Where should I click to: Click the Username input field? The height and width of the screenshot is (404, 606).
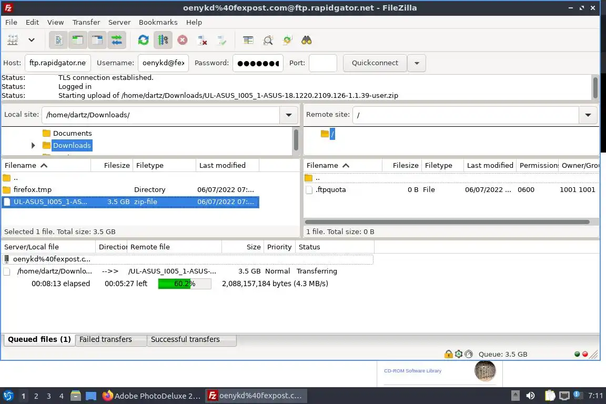[x=163, y=63]
